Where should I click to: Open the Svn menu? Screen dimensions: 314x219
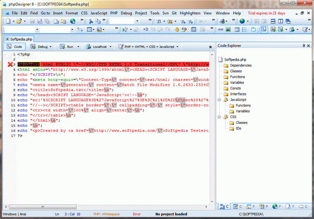pyautogui.click(x=165, y=13)
